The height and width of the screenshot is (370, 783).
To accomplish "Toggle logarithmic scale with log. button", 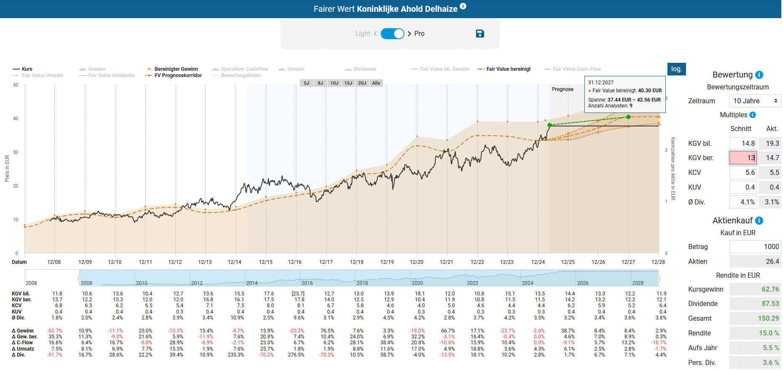I will 676,69.
